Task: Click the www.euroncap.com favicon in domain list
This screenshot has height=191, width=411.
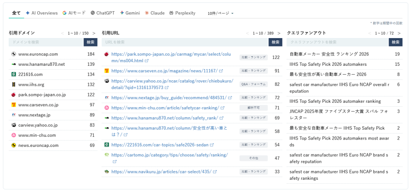Action: coord(14,54)
